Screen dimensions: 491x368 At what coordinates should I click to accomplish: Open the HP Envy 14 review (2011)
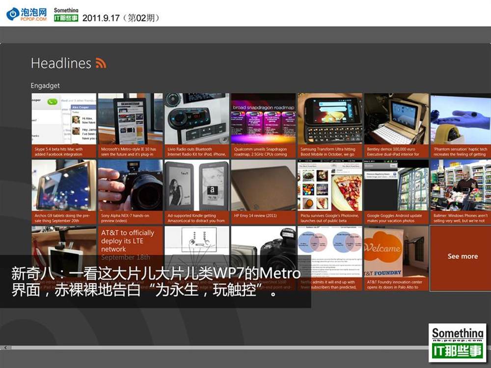click(x=263, y=192)
